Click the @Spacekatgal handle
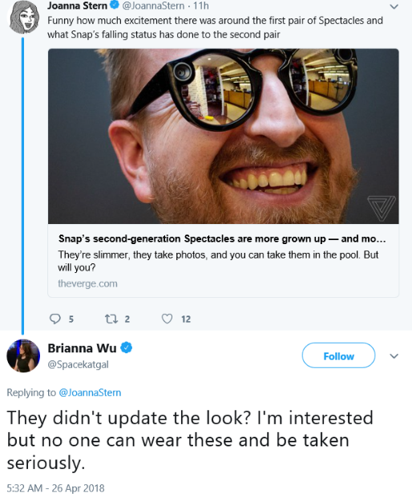 [78, 365]
